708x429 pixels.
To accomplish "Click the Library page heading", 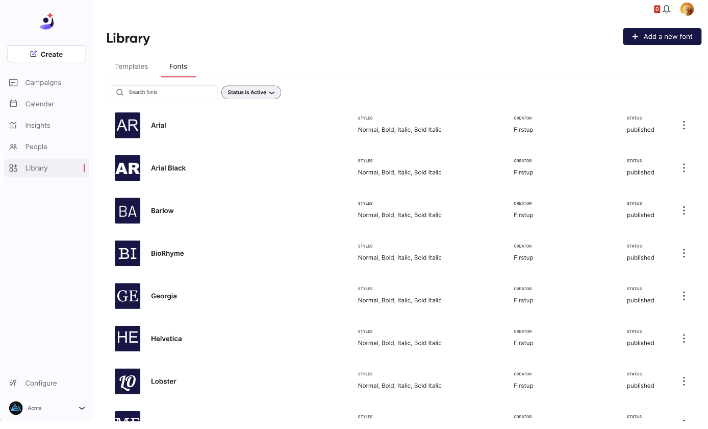I will point(128,38).
